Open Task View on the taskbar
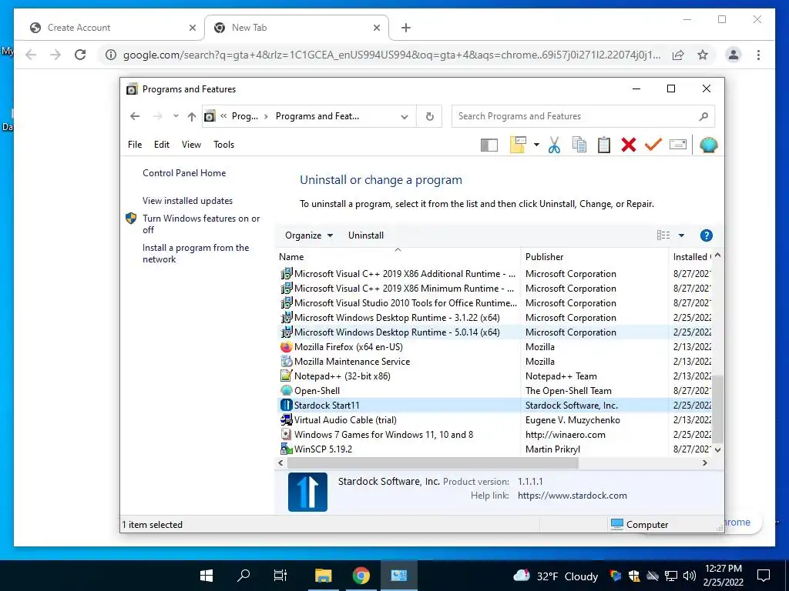This screenshot has height=591, width=789. tap(280, 576)
